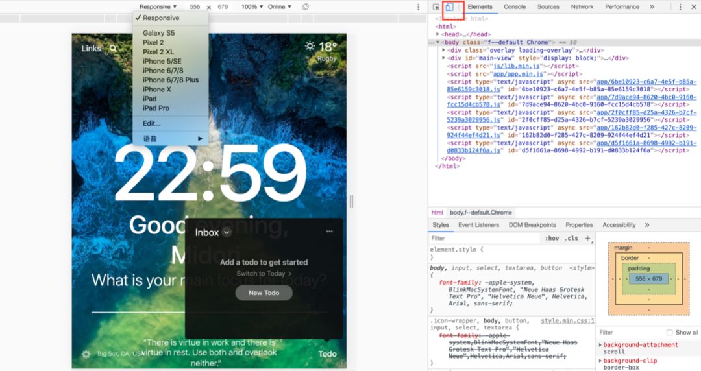Toggle the device toolbar icon in DevTools

click(x=449, y=6)
